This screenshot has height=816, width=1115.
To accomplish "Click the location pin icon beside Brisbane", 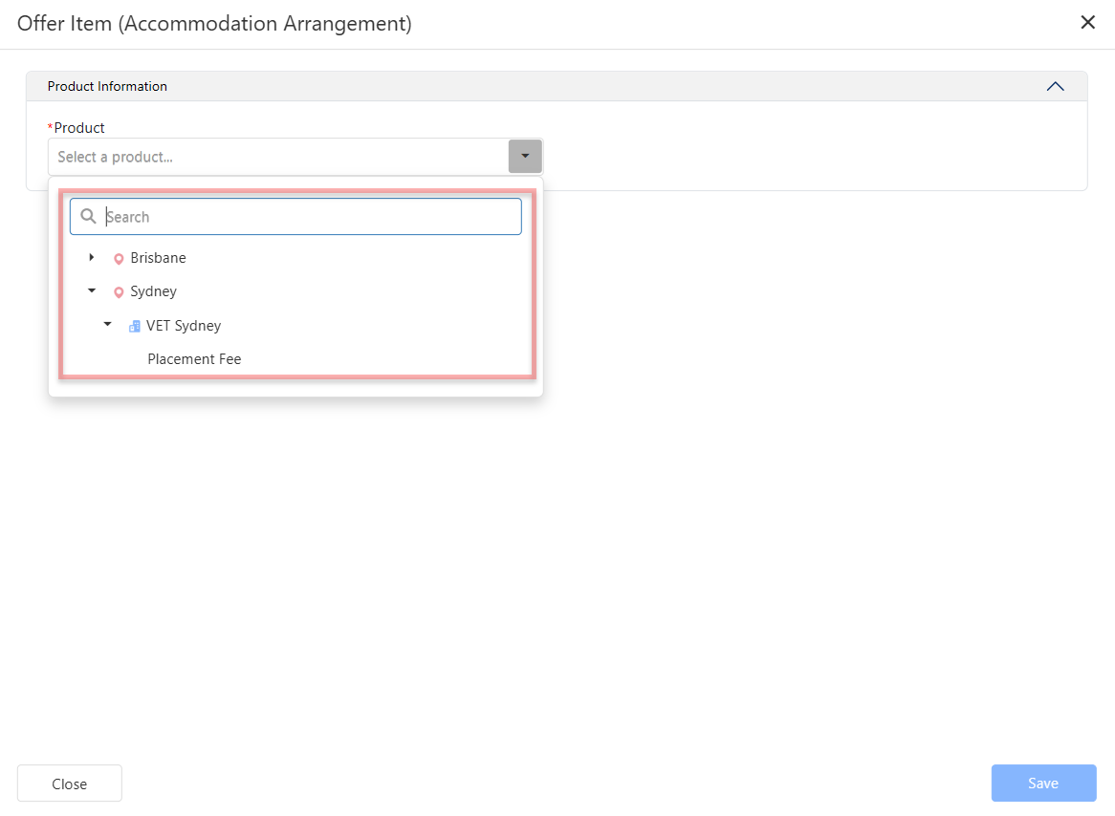I will tap(119, 259).
